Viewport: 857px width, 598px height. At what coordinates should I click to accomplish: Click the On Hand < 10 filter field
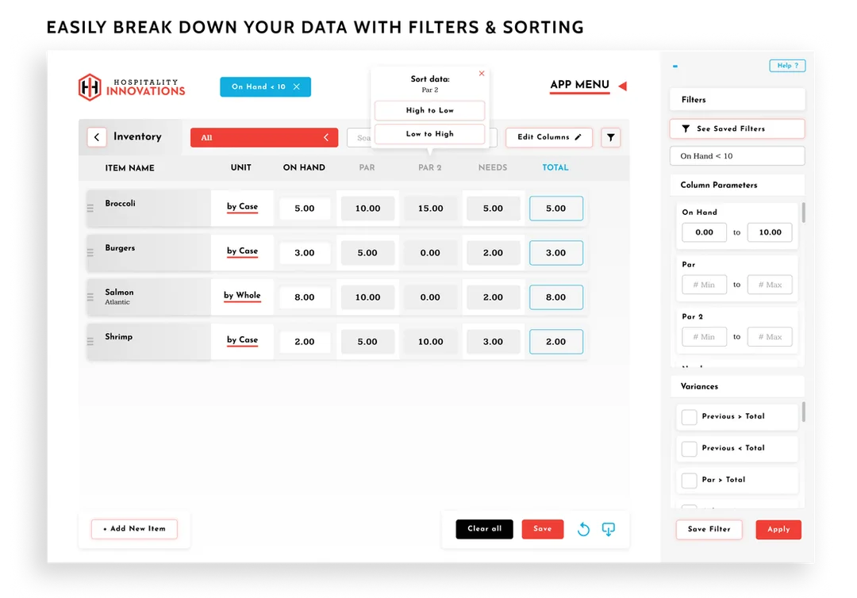click(x=736, y=155)
